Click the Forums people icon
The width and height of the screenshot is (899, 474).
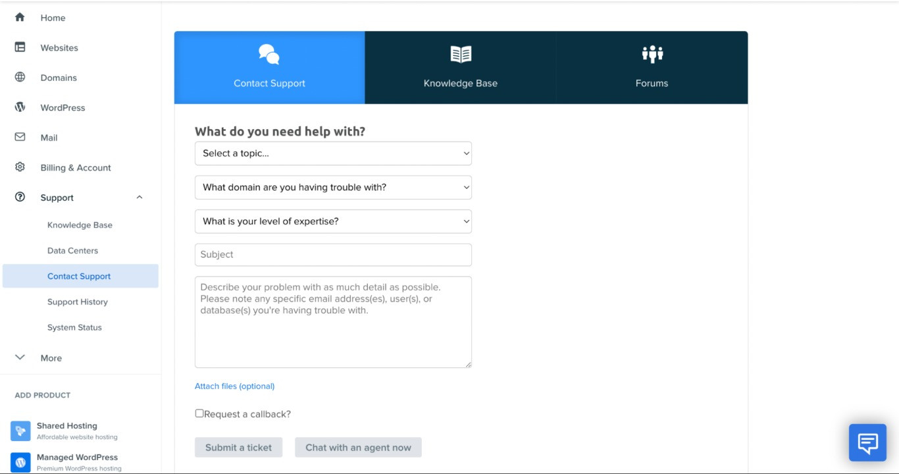[652, 55]
